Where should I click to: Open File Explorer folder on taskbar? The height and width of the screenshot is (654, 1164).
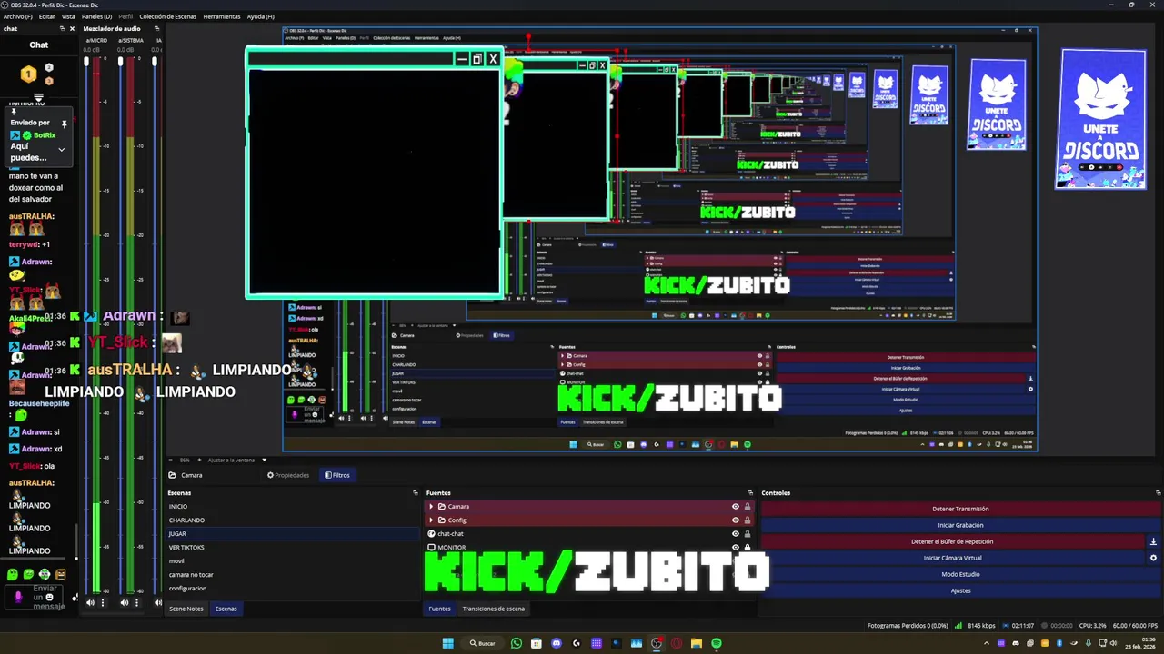click(697, 643)
